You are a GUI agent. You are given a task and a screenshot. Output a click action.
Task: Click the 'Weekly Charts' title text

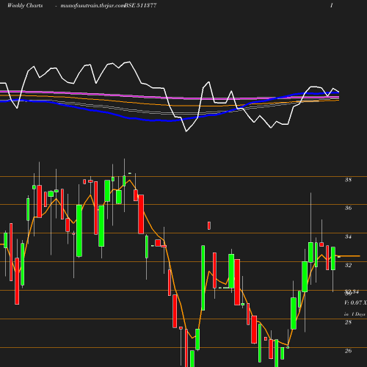pyautogui.click(x=25, y=6)
